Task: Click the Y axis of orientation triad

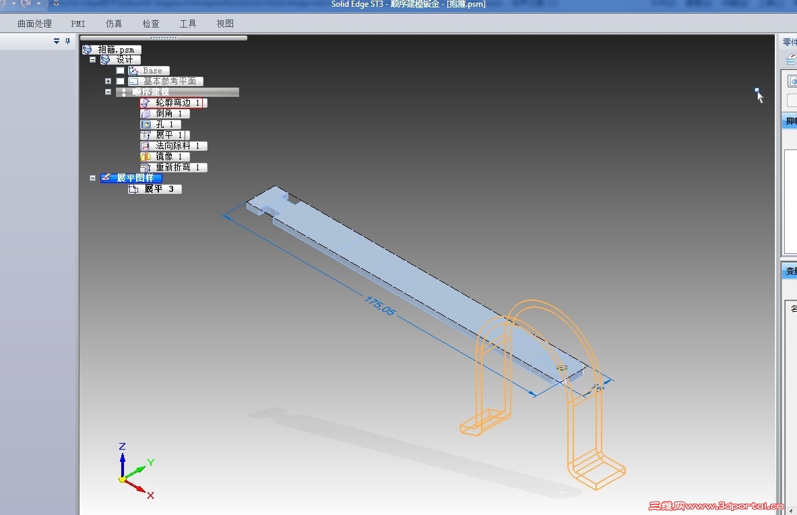Action: point(138,471)
